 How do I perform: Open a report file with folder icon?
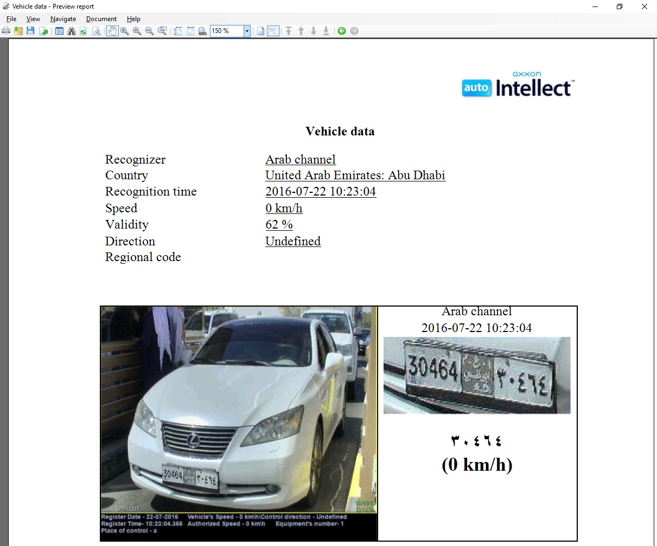pos(18,31)
